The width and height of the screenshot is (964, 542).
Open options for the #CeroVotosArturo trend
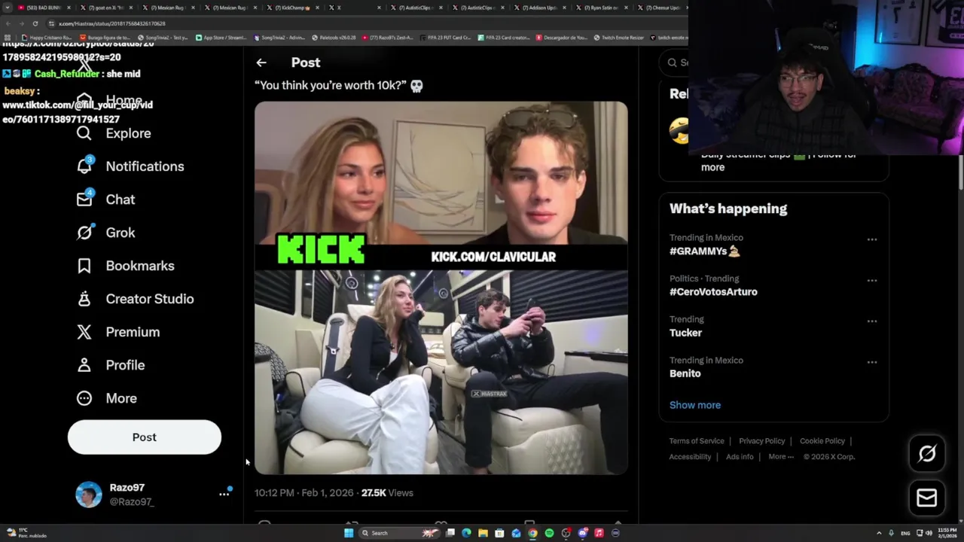872,280
